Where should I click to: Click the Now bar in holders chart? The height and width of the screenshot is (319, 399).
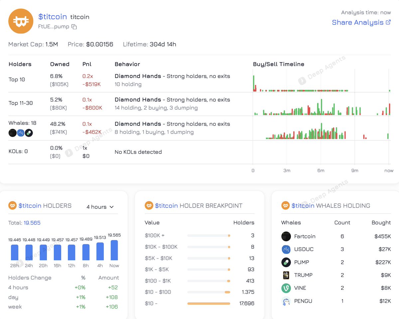click(x=114, y=250)
